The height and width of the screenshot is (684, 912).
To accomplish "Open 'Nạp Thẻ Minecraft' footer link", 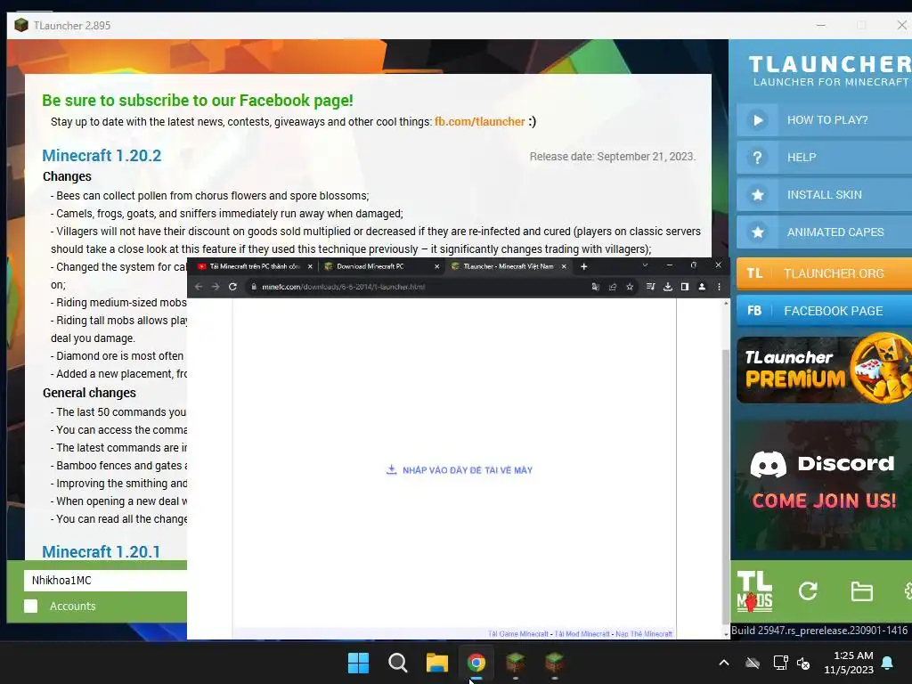I will pyautogui.click(x=644, y=634).
